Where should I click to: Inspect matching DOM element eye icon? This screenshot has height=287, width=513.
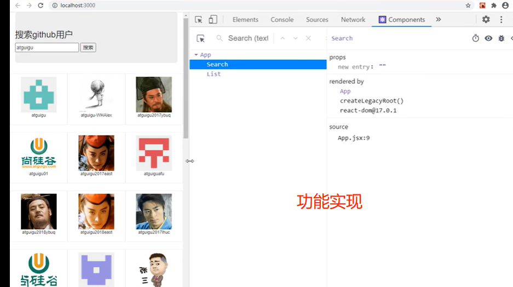pyautogui.click(x=488, y=38)
